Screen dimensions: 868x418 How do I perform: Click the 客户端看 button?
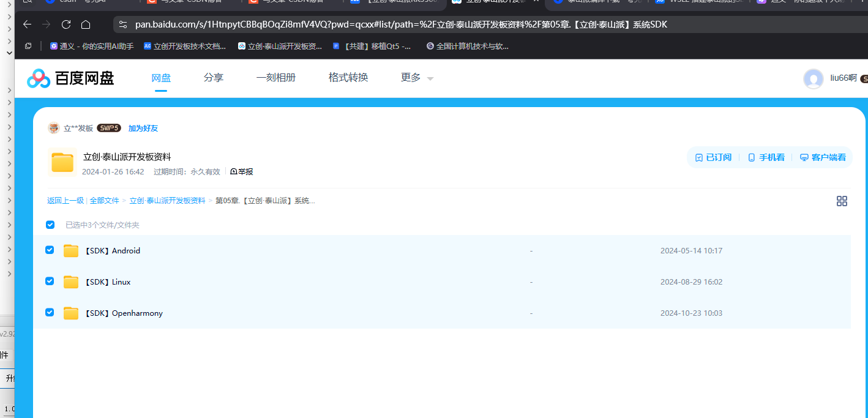click(x=823, y=157)
